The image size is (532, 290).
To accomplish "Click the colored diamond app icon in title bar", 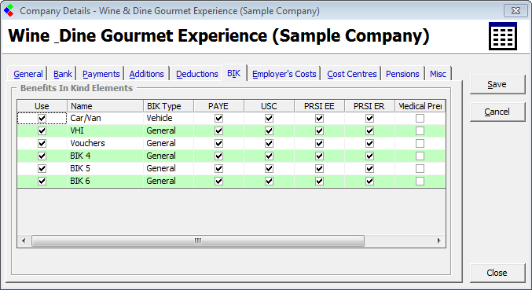I will pos(9,10).
